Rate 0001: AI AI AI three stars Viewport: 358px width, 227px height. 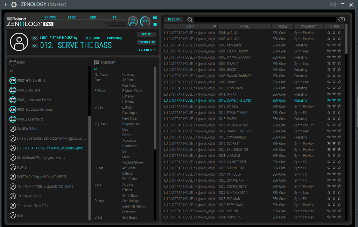pyautogui.click(x=339, y=32)
